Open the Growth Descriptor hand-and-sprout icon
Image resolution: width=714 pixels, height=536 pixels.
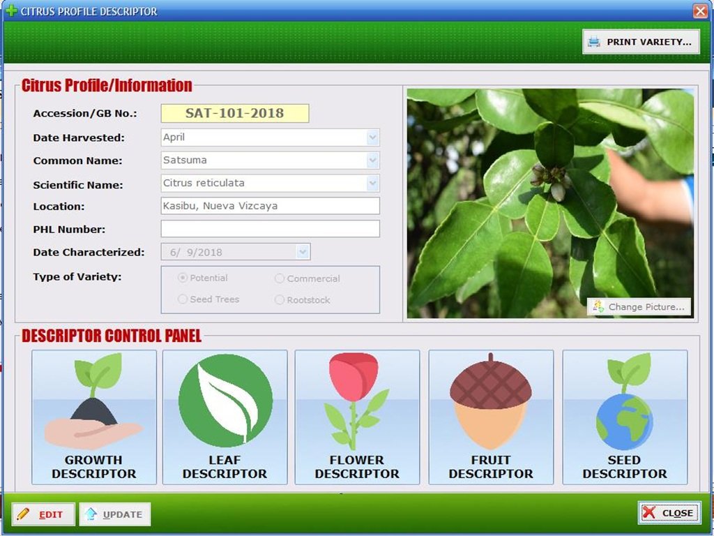[94, 417]
